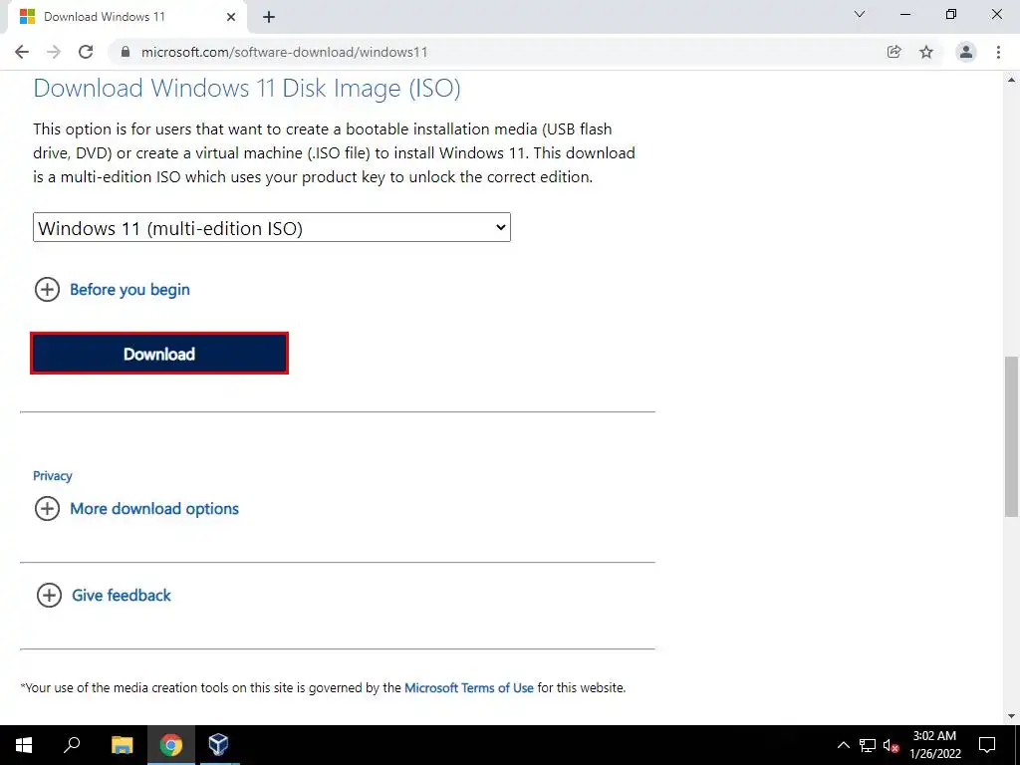The height and width of the screenshot is (765, 1020).
Task: Open the tab search chevron
Action: point(860,14)
